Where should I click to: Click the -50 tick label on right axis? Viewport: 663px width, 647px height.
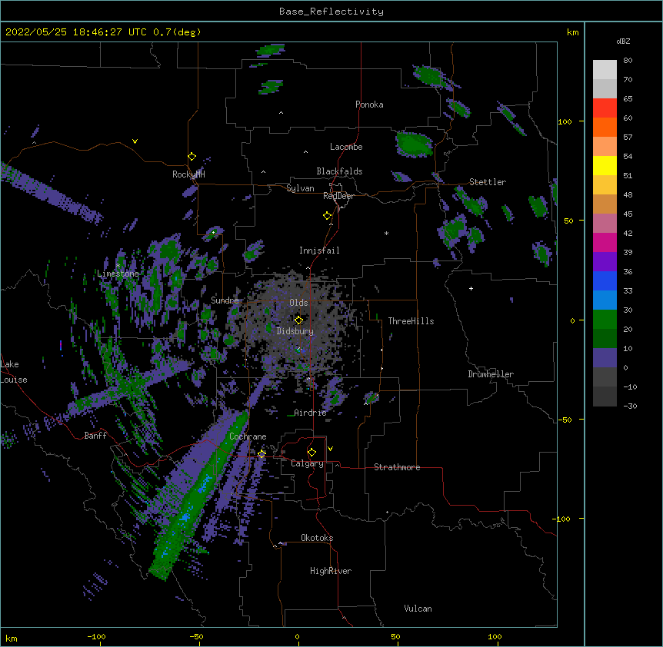[565, 420]
